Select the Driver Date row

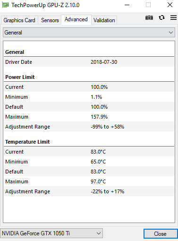tap(89, 62)
